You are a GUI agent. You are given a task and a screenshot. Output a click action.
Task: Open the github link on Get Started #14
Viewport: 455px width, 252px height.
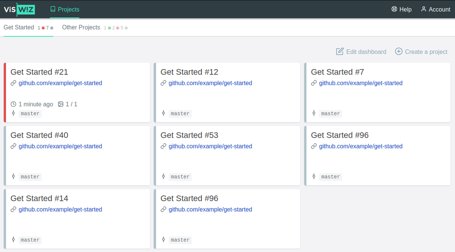[x=60, y=210]
